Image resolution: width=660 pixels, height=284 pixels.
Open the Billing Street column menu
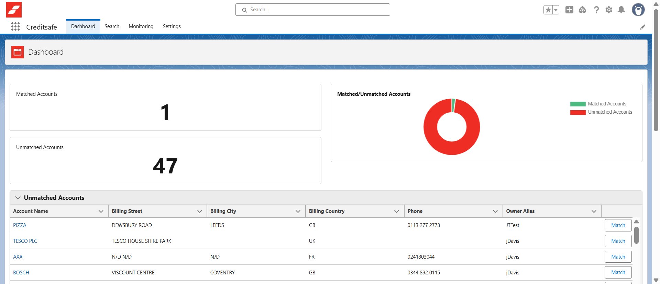click(x=199, y=211)
